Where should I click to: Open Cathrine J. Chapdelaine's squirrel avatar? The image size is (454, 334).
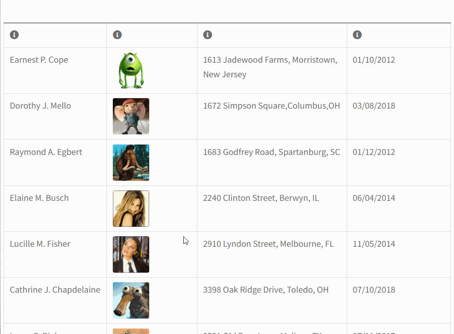pyautogui.click(x=131, y=300)
